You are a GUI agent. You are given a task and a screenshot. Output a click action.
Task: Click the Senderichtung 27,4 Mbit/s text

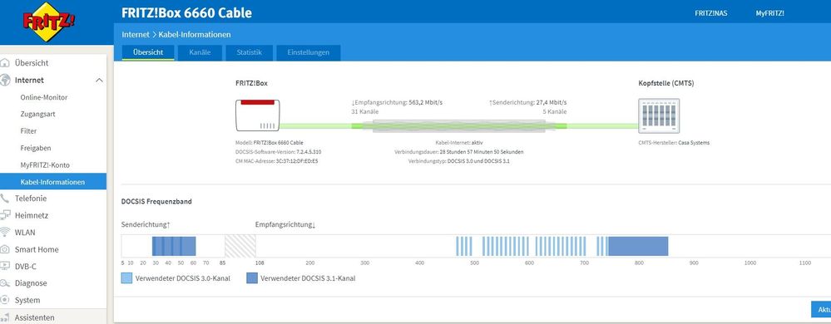(x=528, y=103)
